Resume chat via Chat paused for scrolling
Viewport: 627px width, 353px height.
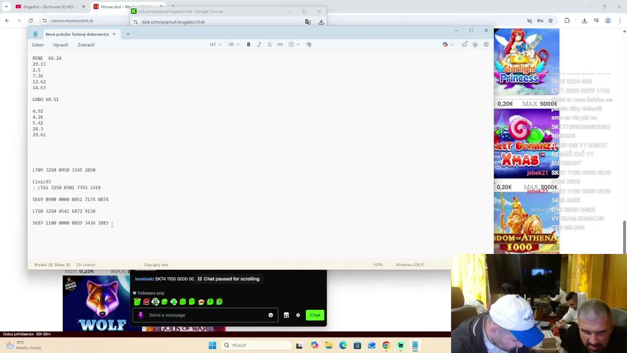(228, 279)
